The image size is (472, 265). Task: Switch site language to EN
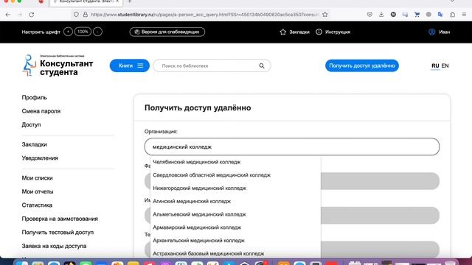pyautogui.click(x=445, y=66)
